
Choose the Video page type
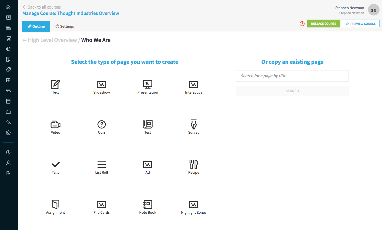[55, 125]
